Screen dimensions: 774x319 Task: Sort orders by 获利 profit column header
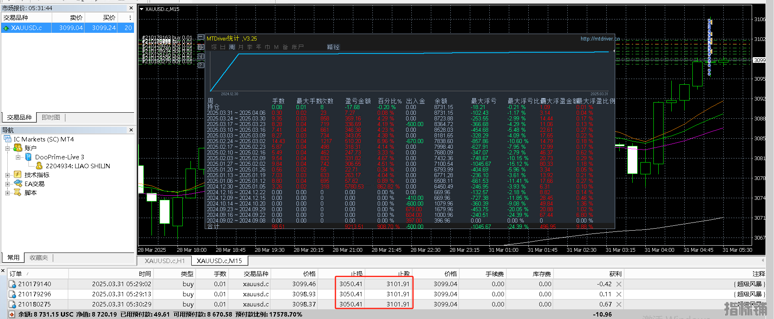[x=615, y=274]
